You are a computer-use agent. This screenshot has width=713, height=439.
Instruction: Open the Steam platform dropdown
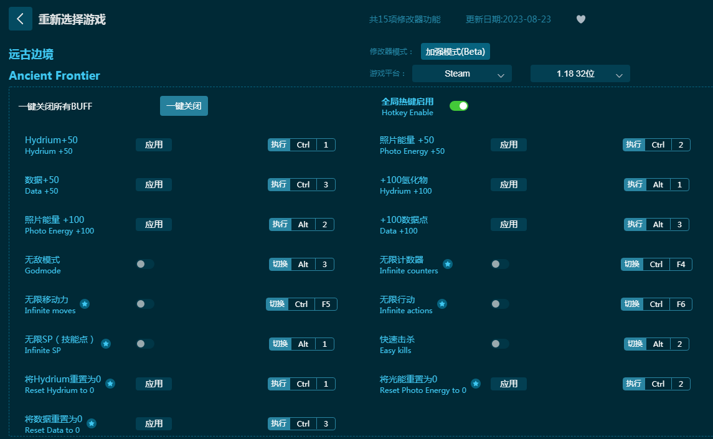(461, 73)
